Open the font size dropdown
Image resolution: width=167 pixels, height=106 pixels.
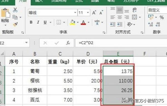88,13
